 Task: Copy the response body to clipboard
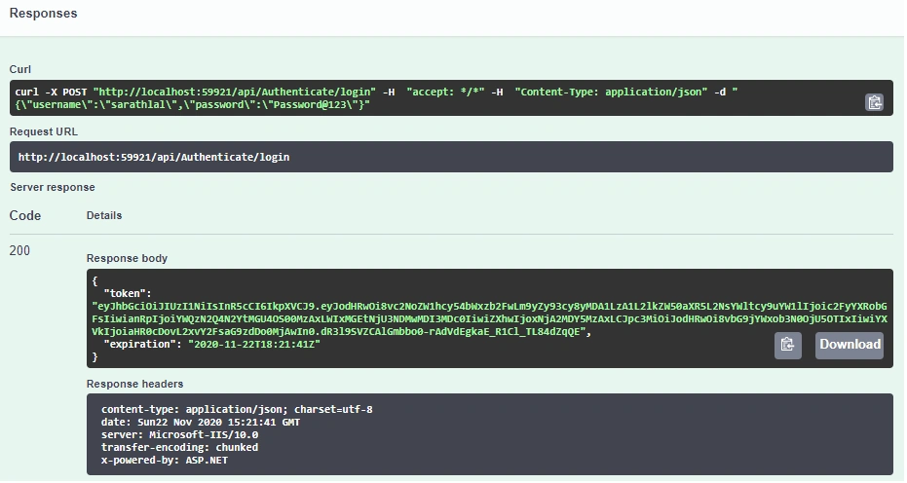point(788,346)
